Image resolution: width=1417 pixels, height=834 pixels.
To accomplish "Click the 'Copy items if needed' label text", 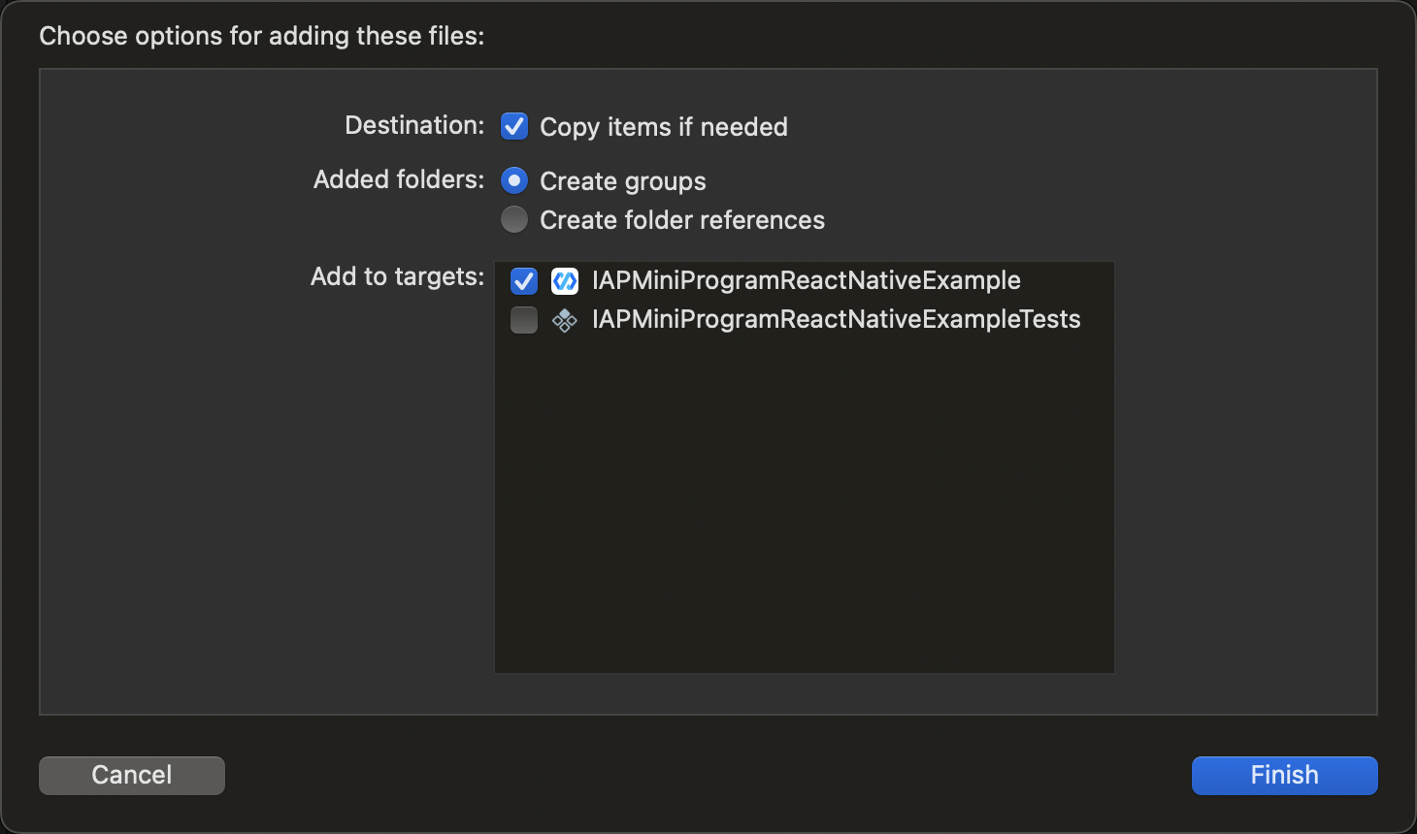I will pyautogui.click(x=663, y=127).
